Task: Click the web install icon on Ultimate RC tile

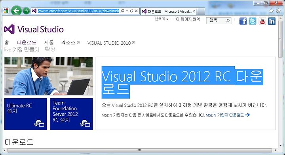Action: pos(39,123)
